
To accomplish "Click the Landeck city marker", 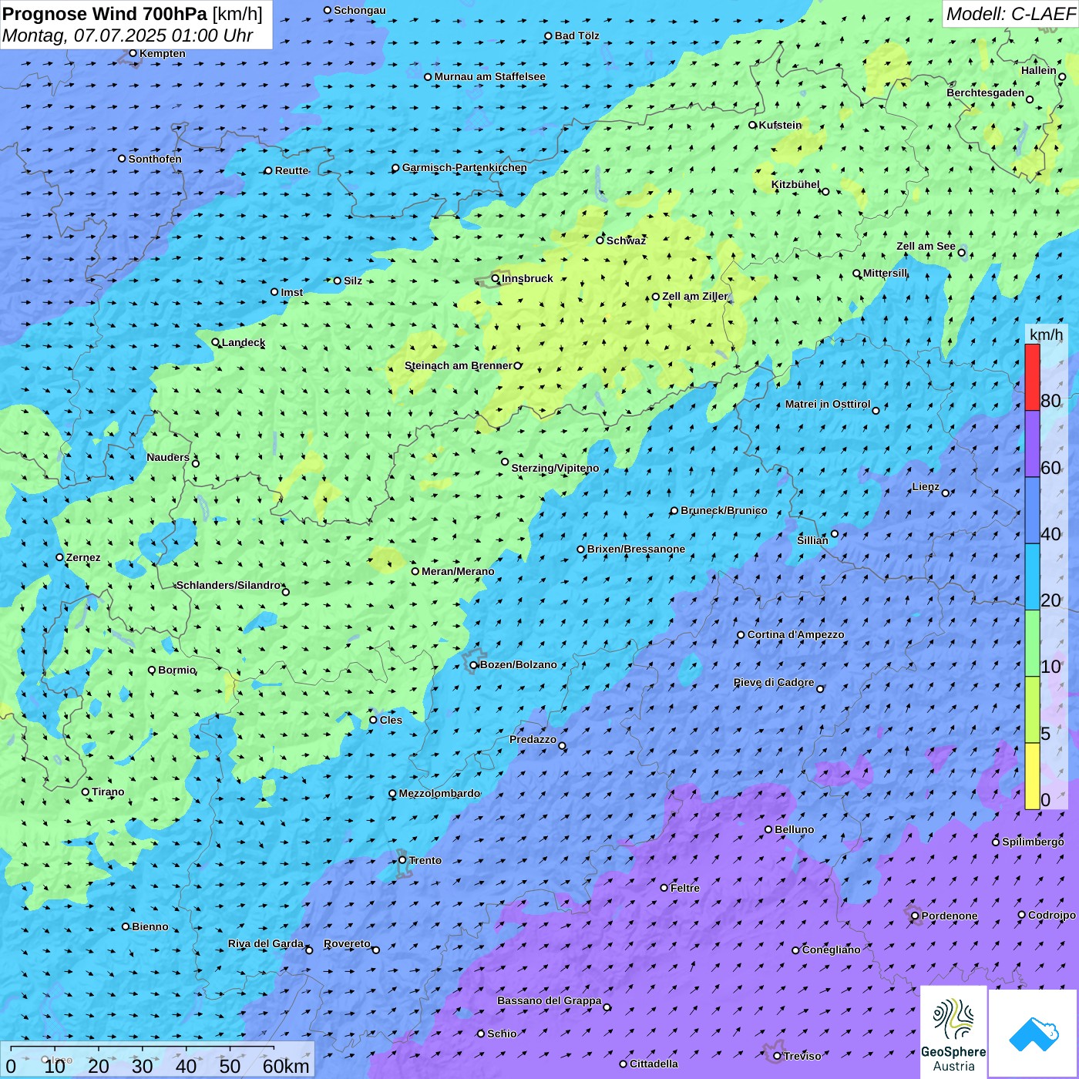I will coord(216,342).
